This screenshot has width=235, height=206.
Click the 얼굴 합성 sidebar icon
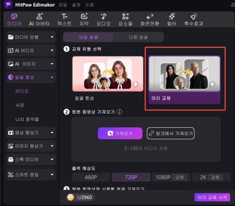(11, 77)
